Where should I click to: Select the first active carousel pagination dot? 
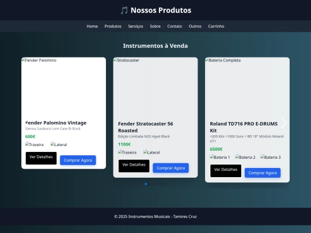click(x=146, y=184)
